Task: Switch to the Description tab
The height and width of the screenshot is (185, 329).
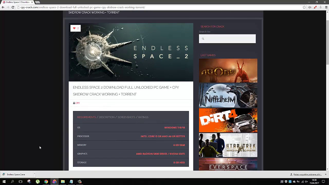Action: point(107,117)
